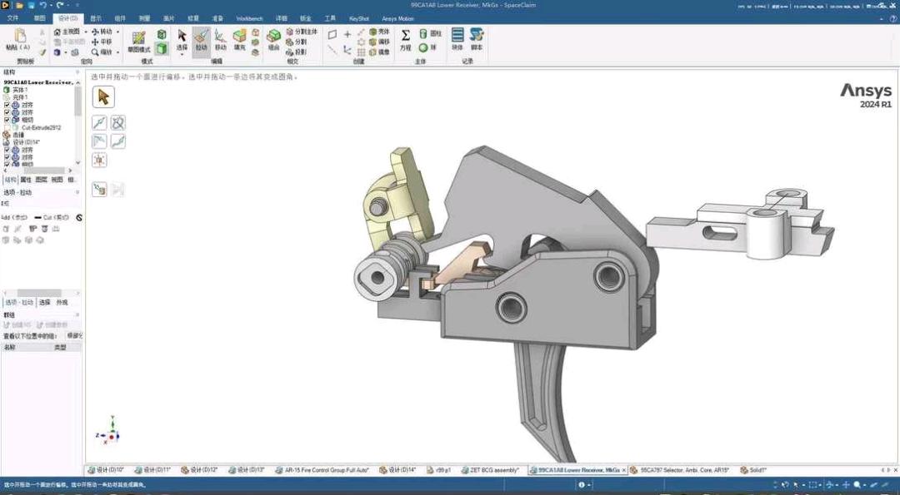Toggle the second 对齐 checkbox under 元件1
This screenshot has width=900, height=495.
click(x=7, y=112)
